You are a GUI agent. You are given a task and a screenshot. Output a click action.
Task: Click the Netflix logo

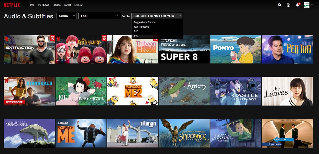pos(12,5)
